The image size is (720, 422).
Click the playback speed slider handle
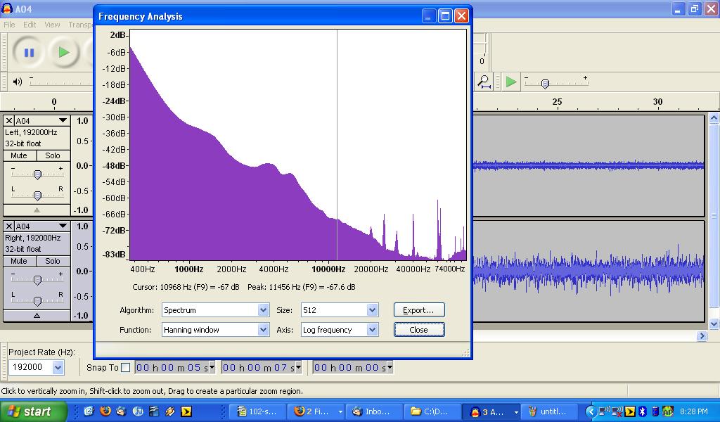pyautogui.click(x=545, y=84)
